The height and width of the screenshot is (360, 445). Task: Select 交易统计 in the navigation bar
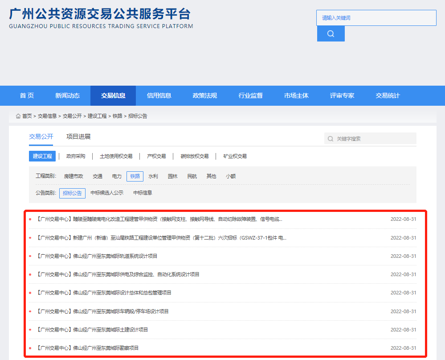click(x=387, y=95)
